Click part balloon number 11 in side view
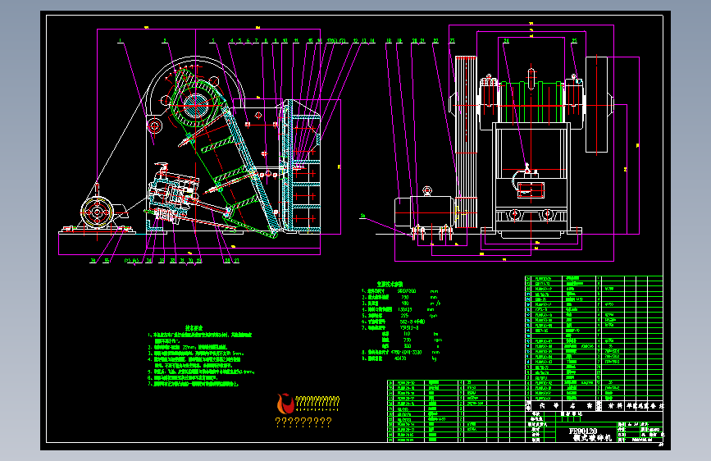The width and height of the screenshot is (711, 461). click(x=296, y=41)
